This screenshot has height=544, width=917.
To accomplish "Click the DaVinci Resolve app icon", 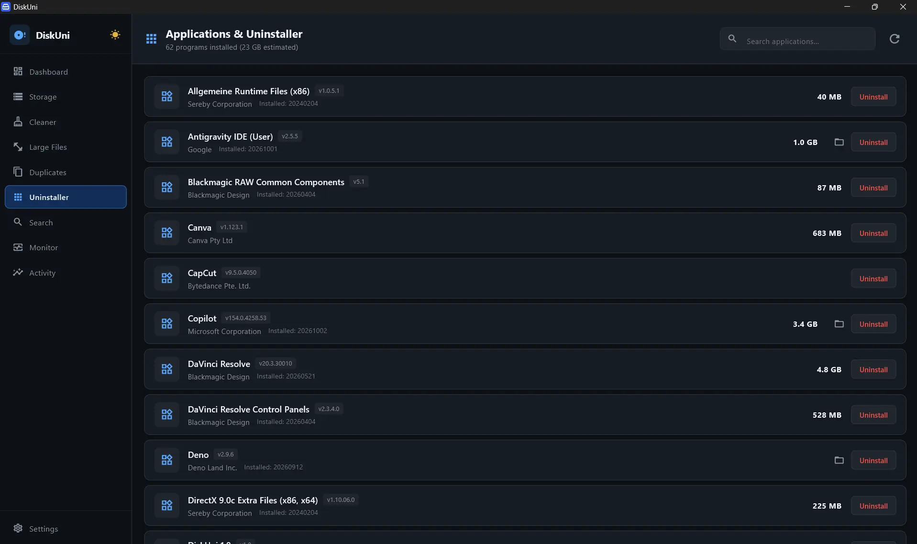I will [x=167, y=369].
